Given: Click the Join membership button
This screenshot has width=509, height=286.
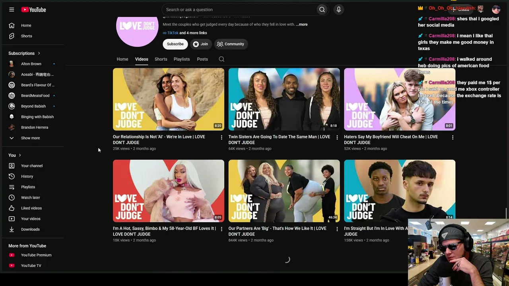Looking at the screenshot, I should tap(200, 44).
